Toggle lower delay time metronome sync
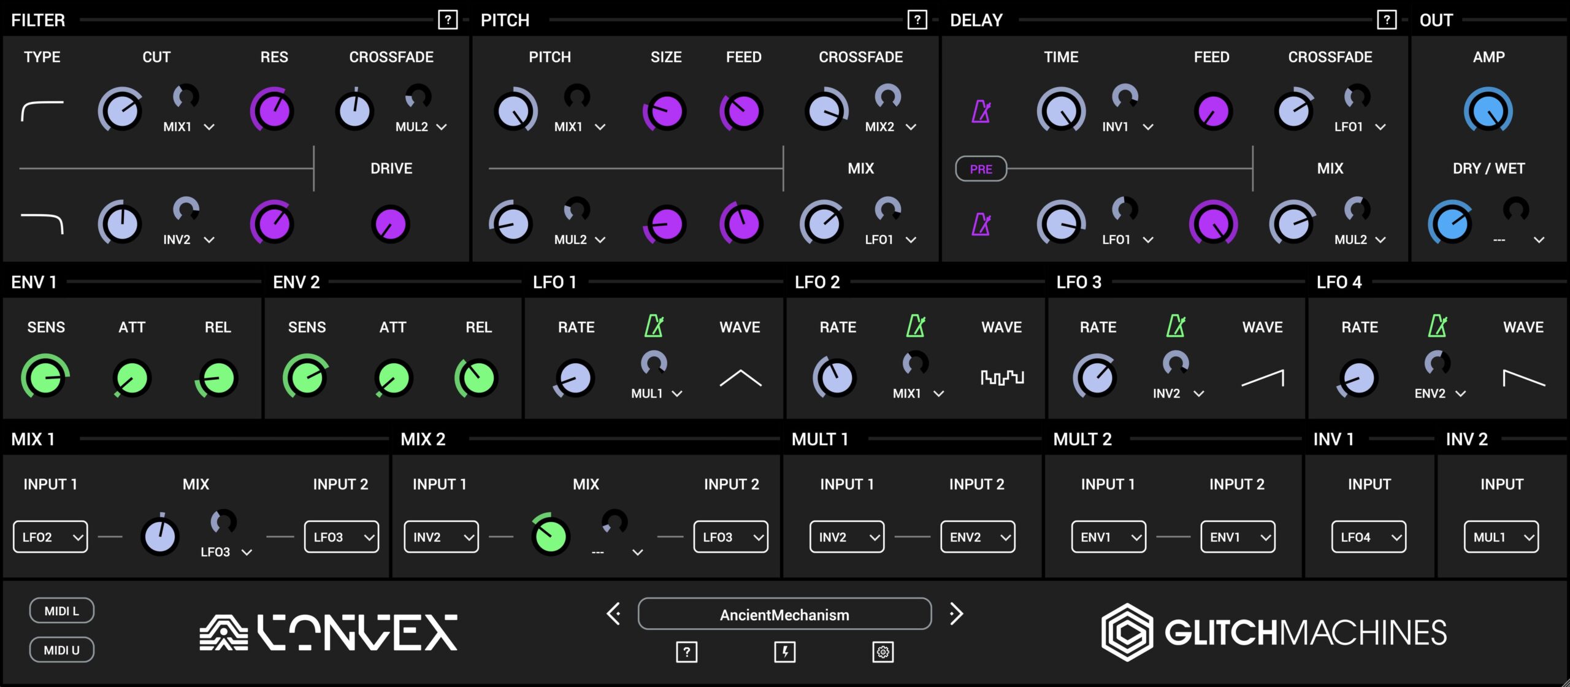The width and height of the screenshot is (1570, 687). click(981, 224)
